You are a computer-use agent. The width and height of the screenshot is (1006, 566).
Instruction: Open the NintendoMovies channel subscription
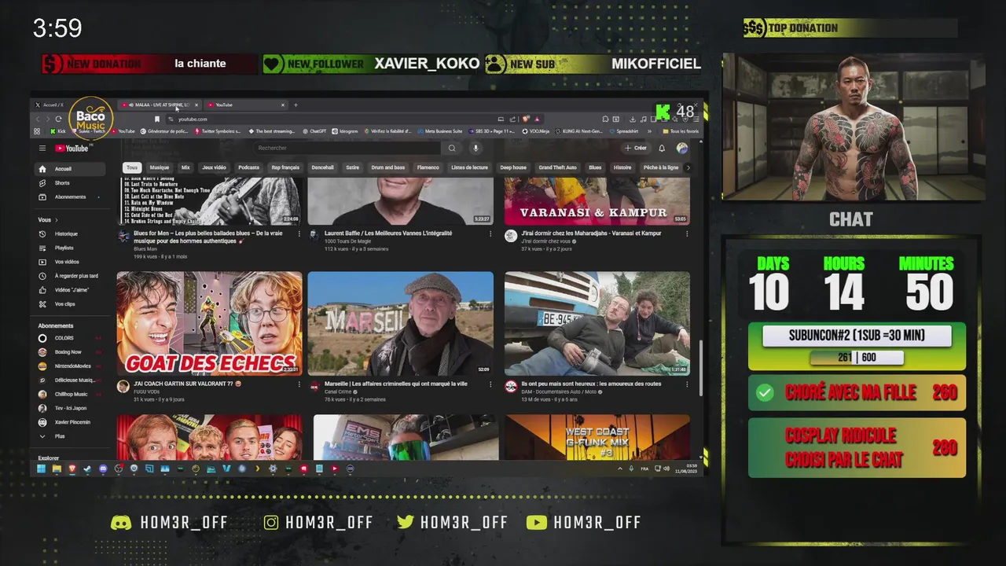(x=70, y=366)
